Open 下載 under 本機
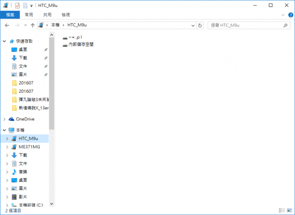Image resolution: width=295 pixels, height=215 pixels. pos(23,155)
